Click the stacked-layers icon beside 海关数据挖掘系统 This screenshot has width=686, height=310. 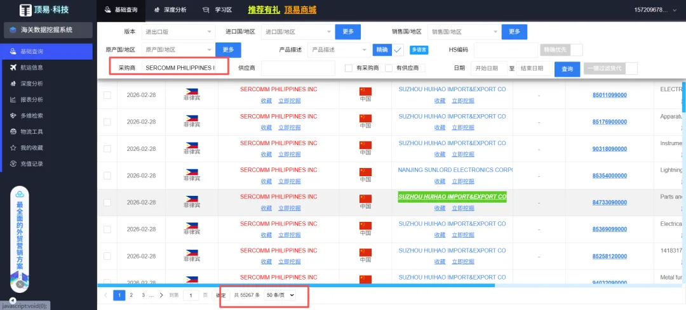(13, 30)
